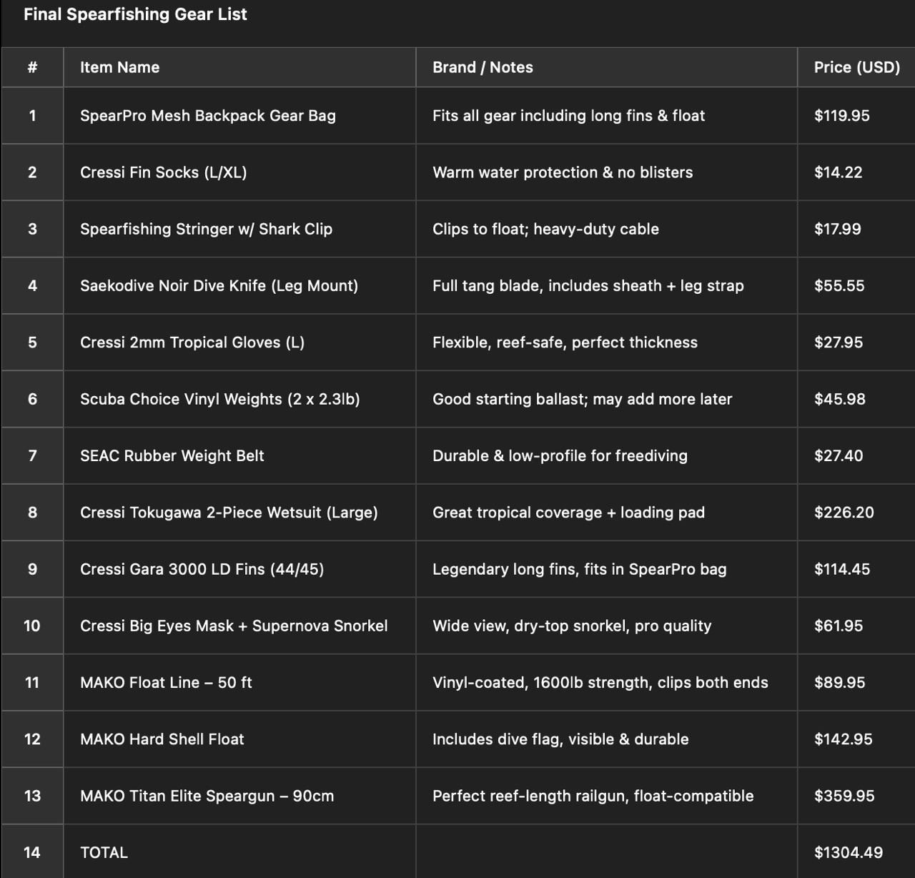Click the price '$119.95'
Image resolution: width=915 pixels, height=878 pixels.
pos(842,116)
